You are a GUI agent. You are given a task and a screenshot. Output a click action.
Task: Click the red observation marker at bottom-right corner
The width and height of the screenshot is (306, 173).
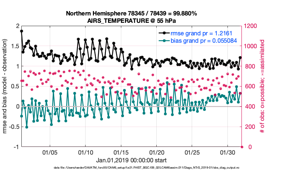(242, 147)
